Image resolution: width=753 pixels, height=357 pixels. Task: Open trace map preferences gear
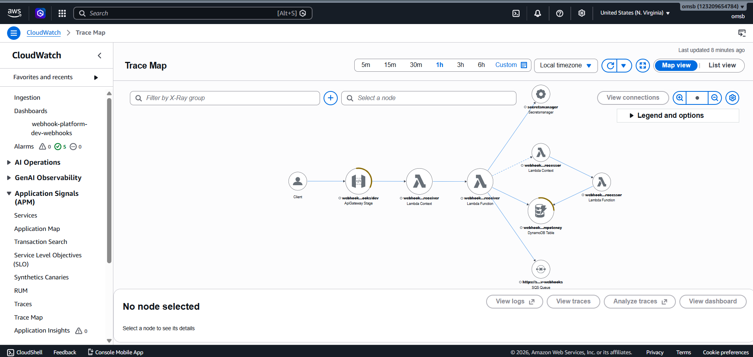click(x=733, y=98)
